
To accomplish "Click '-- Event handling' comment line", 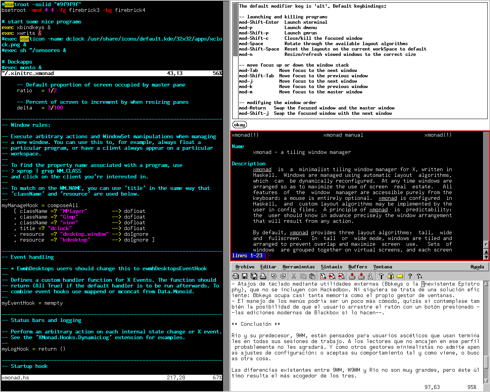I will (x=28, y=257).
